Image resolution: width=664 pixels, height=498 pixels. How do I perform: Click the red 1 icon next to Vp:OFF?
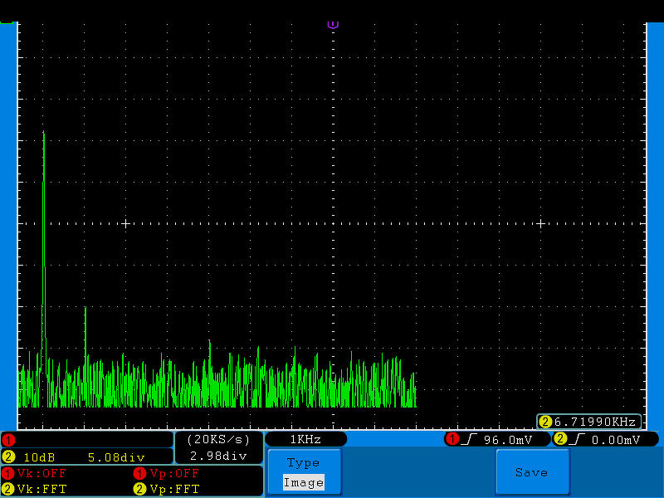pyautogui.click(x=139, y=473)
